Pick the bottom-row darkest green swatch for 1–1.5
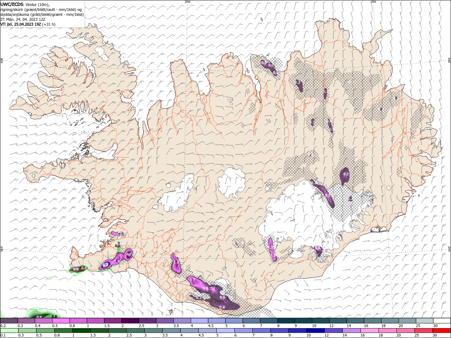 pyautogui.click(x=81, y=331)
